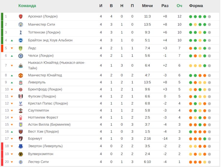Click orange down arrow beside Лидс
Screen dimensions: 222x167
(x=12, y=48)
